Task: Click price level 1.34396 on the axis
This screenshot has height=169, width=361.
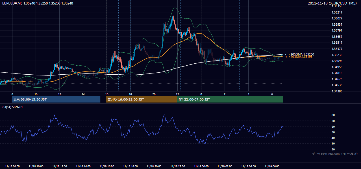Action: click(337, 91)
